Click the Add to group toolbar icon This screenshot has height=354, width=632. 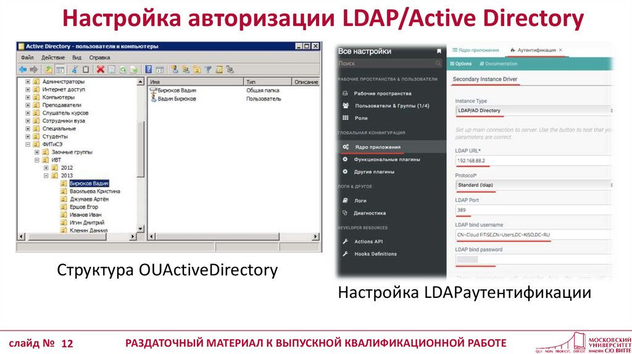[230, 70]
